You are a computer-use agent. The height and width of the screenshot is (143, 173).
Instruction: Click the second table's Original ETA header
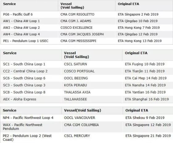click(x=136, y=53)
